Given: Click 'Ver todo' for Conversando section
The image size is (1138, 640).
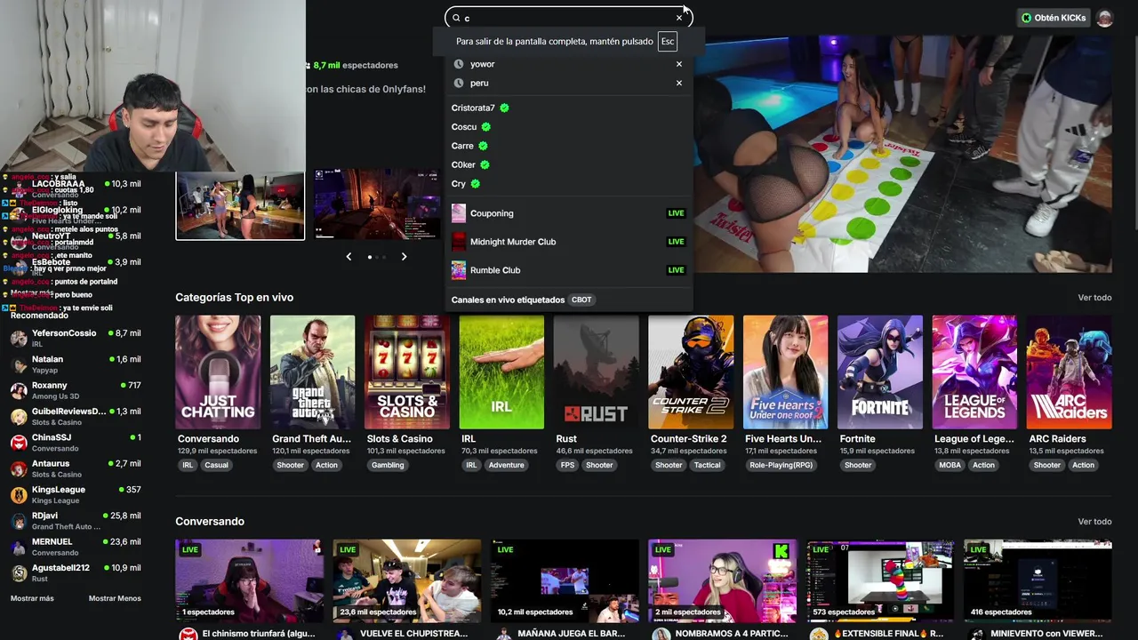Looking at the screenshot, I should [x=1094, y=522].
